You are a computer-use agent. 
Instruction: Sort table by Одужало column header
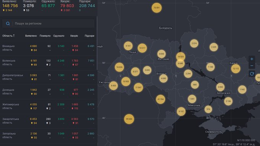point(59,36)
